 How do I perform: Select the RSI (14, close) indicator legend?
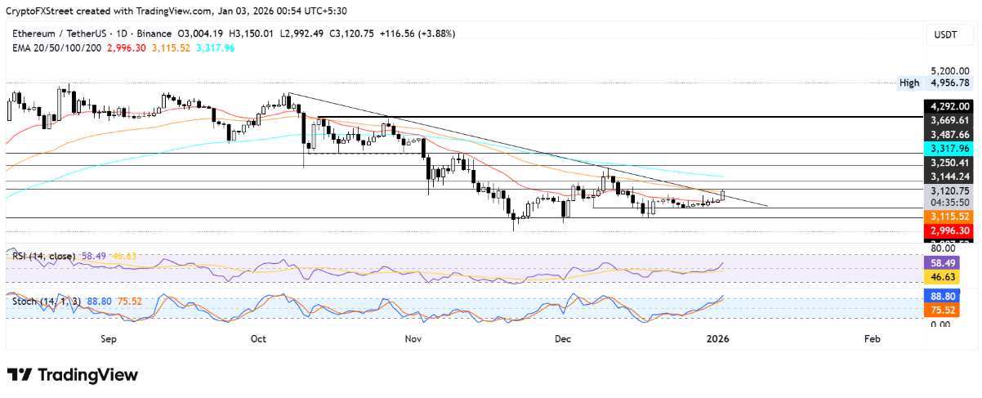(x=43, y=256)
